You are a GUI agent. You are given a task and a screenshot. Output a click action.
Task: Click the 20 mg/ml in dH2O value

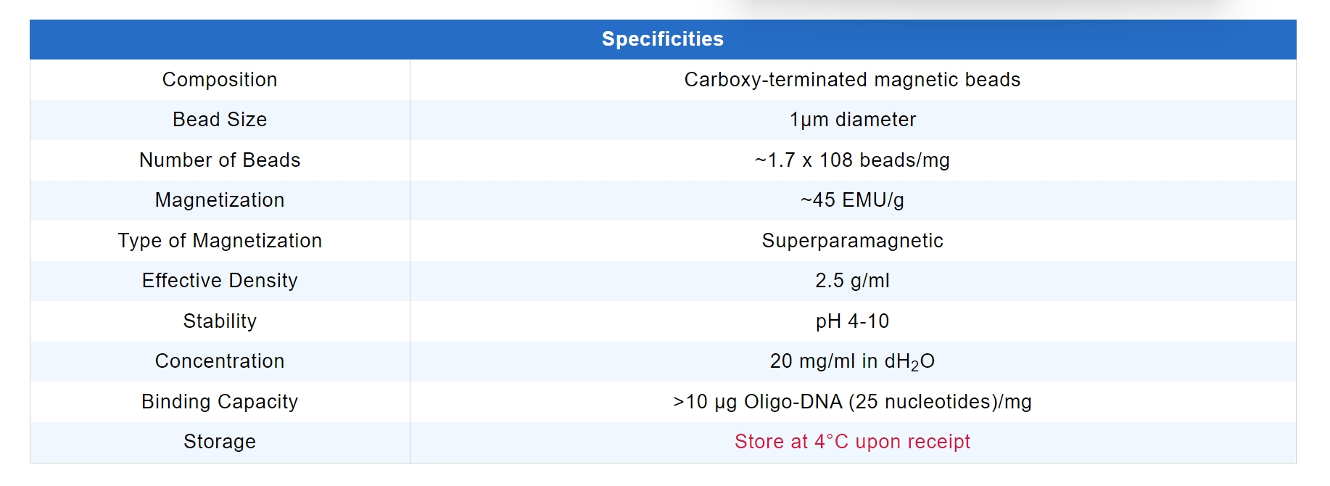(x=852, y=361)
